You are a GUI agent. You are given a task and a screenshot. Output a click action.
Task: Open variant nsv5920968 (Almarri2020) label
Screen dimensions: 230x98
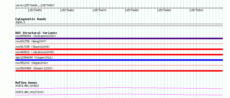(34, 68)
